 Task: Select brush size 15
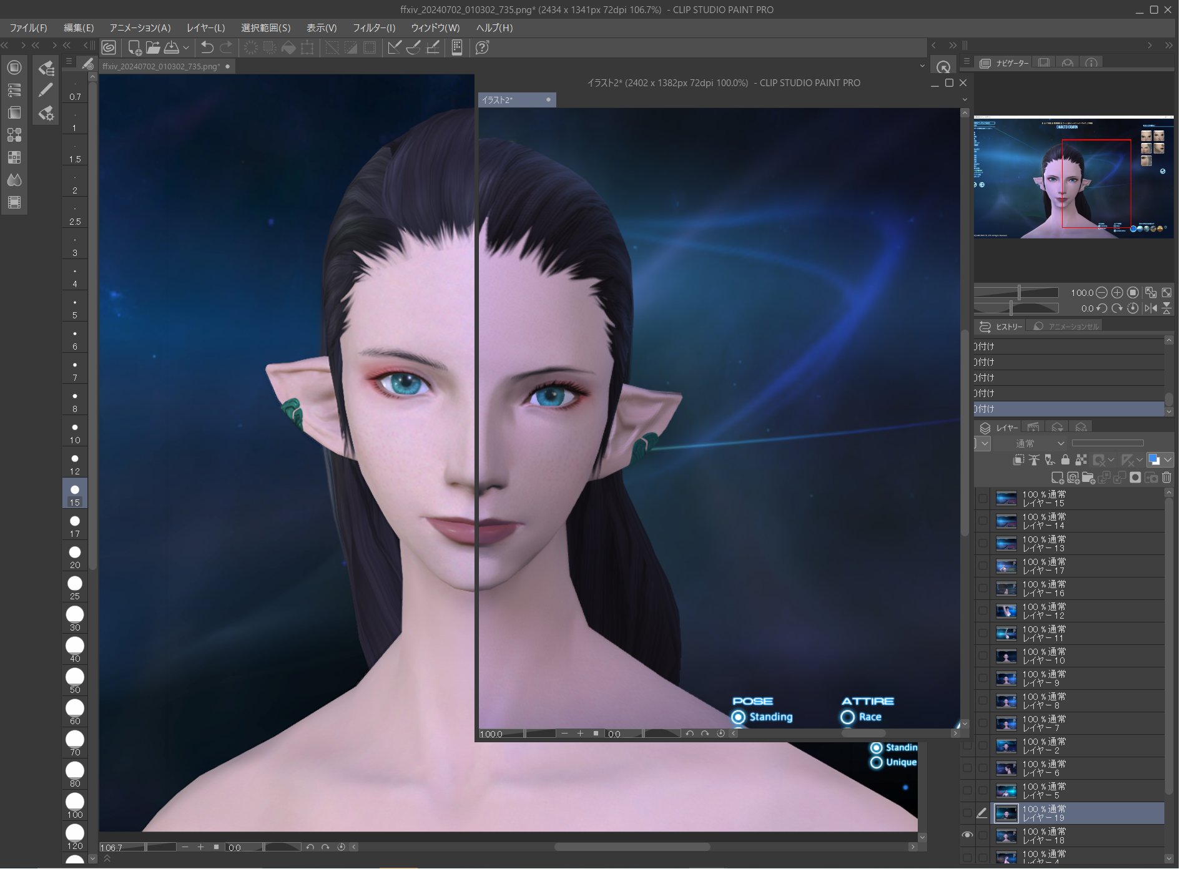[75, 494]
